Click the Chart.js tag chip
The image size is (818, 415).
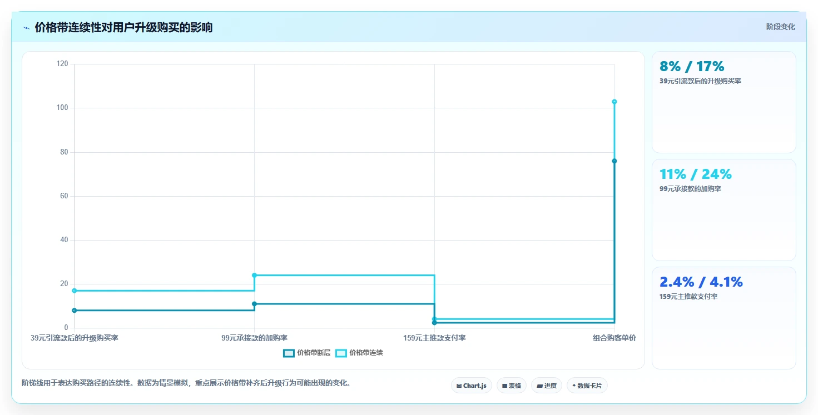pyautogui.click(x=472, y=386)
